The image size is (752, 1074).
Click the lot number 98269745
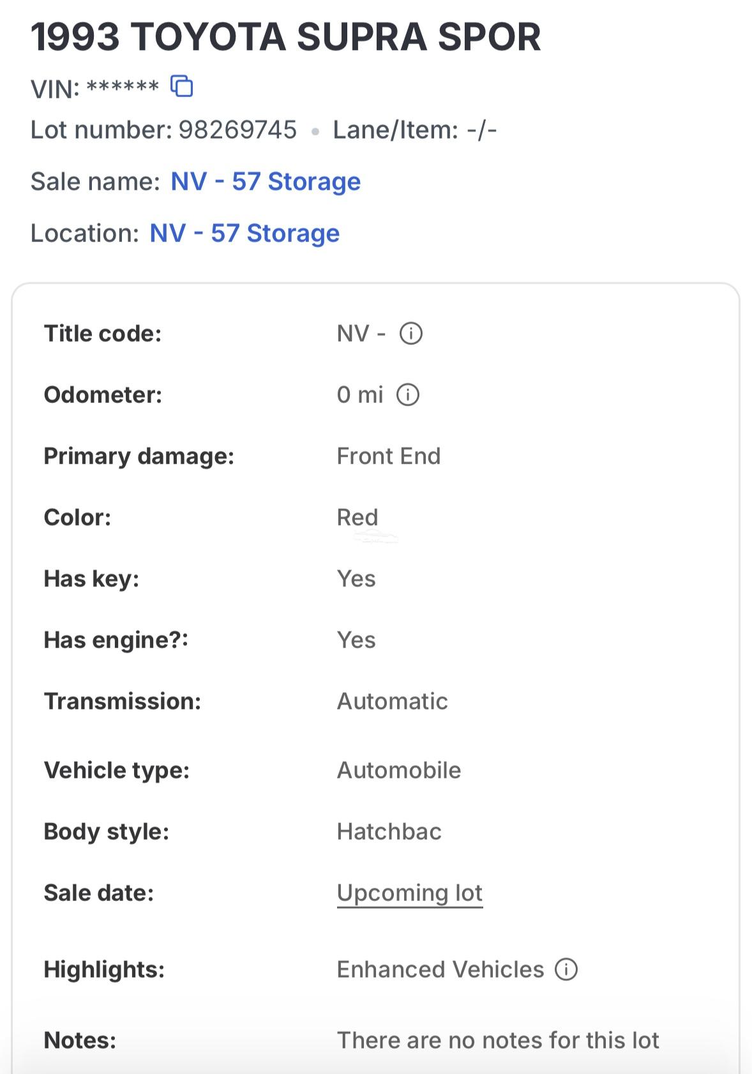[237, 130]
